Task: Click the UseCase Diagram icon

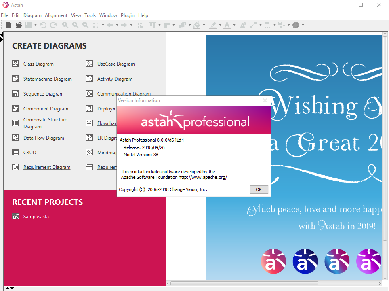Action: (89, 64)
